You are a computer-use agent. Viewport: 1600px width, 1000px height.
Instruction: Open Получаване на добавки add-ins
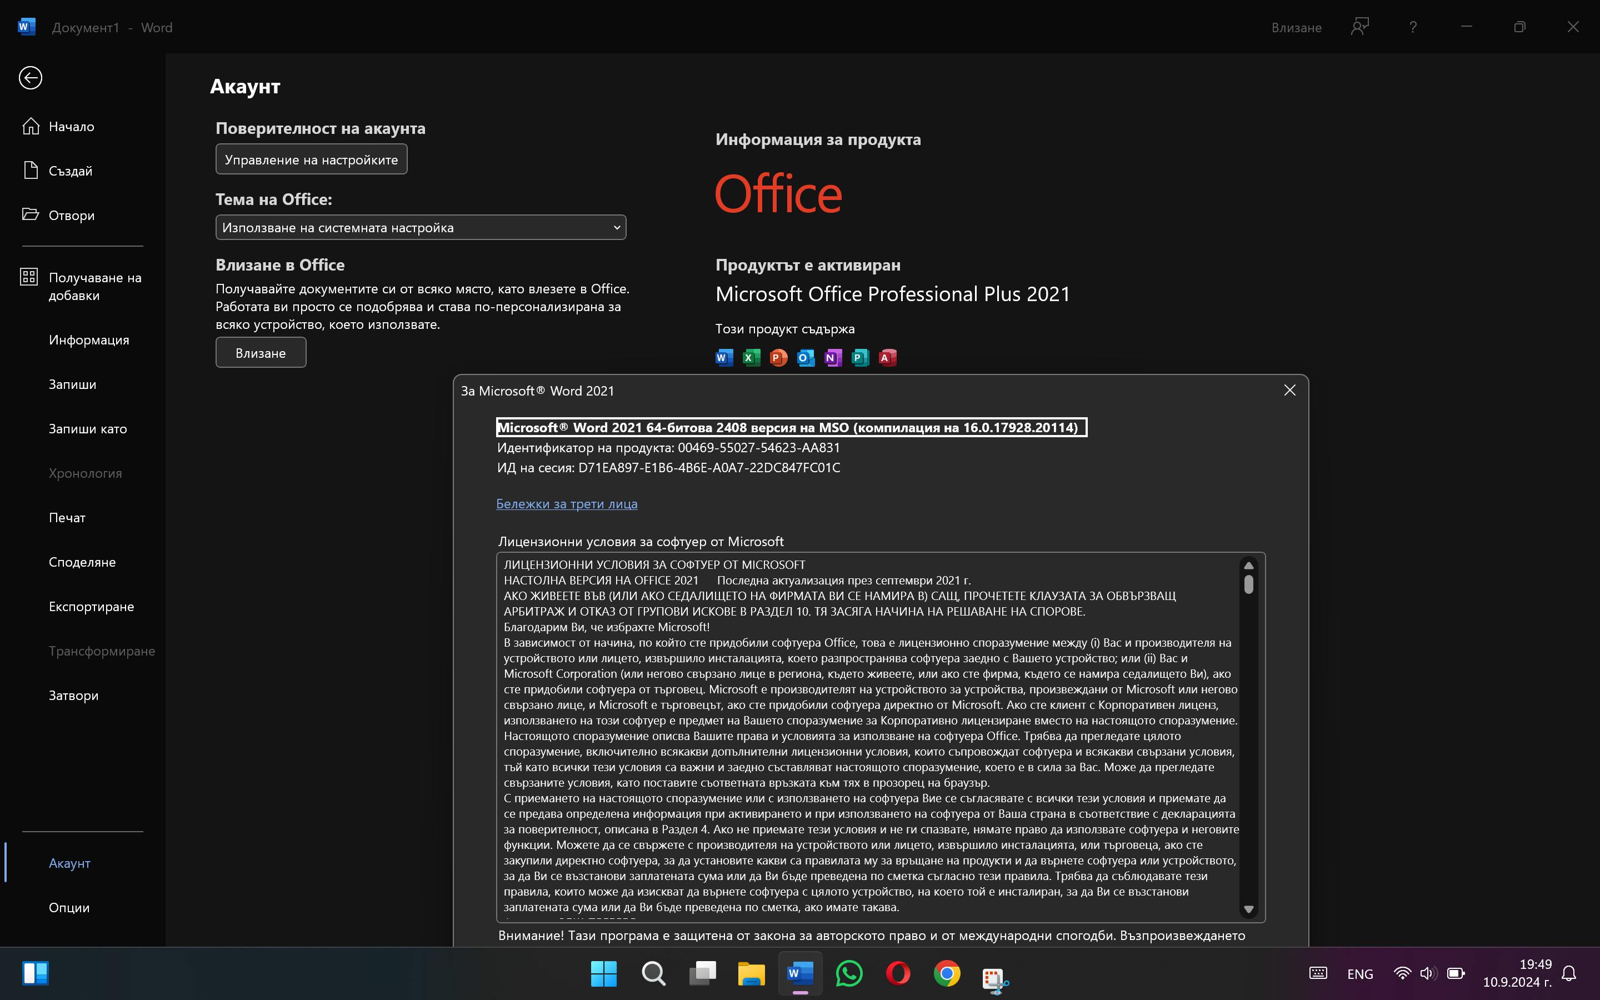[x=94, y=286]
